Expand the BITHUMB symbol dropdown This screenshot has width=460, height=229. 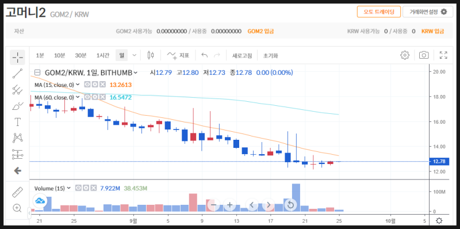click(x=135, y=72)
